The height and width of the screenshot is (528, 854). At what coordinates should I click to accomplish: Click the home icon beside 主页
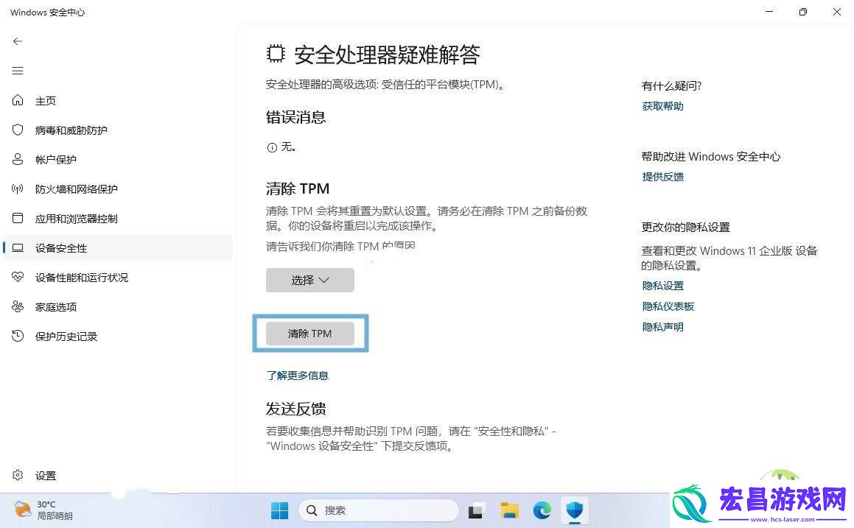pos(18,100)
